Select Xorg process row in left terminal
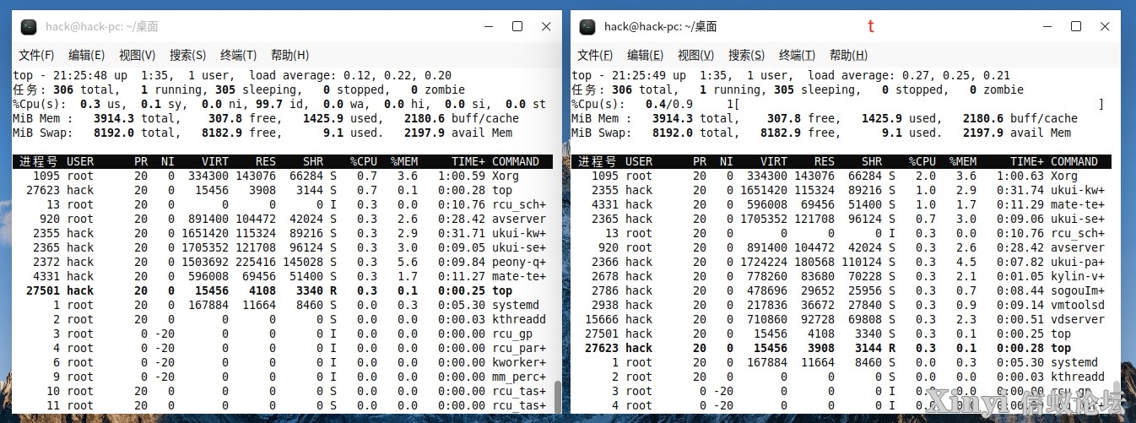Viewport: 1136px width, 423px height. pos(283,176)
